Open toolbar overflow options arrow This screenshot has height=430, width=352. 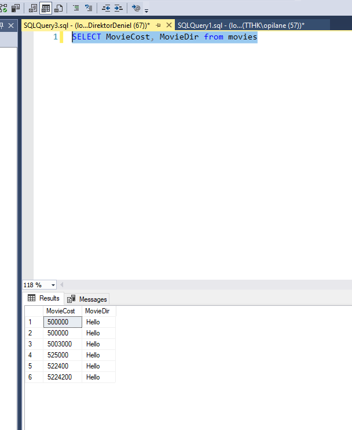tap(146, 10)
